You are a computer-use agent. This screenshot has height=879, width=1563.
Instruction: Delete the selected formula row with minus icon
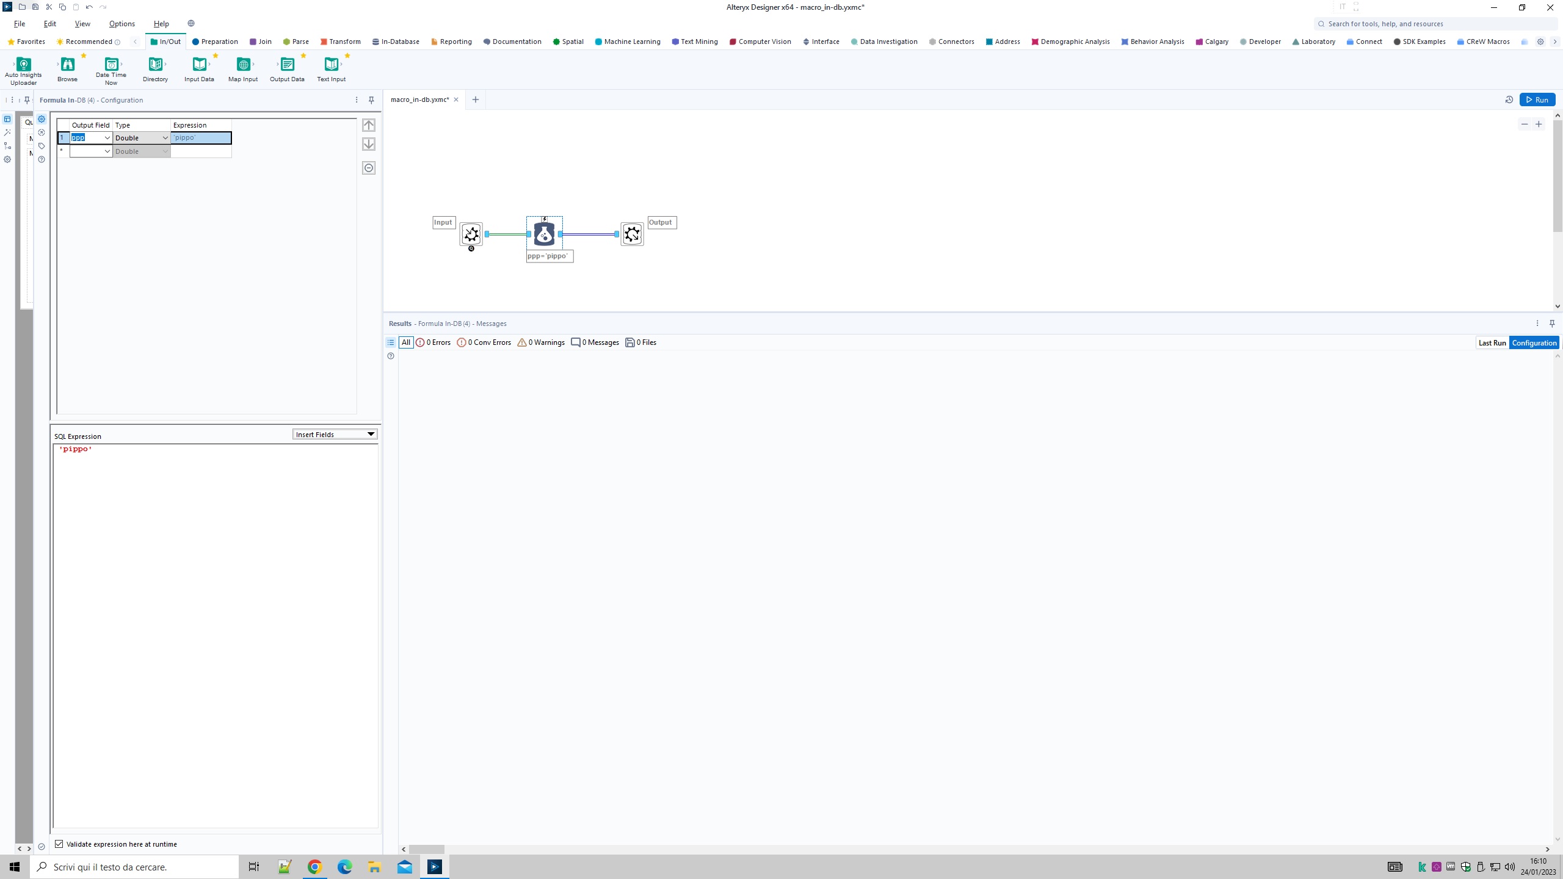click(368, 167)
